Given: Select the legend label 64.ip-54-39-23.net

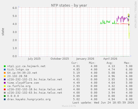Looking at the screenshot, I should [x=22, y=73].
